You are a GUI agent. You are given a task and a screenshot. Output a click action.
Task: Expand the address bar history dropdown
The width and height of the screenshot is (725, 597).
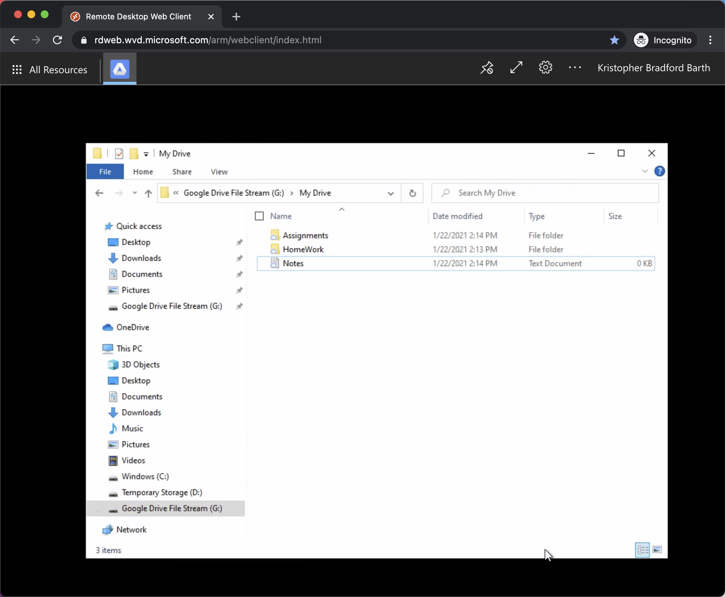[x=390, y=193]
